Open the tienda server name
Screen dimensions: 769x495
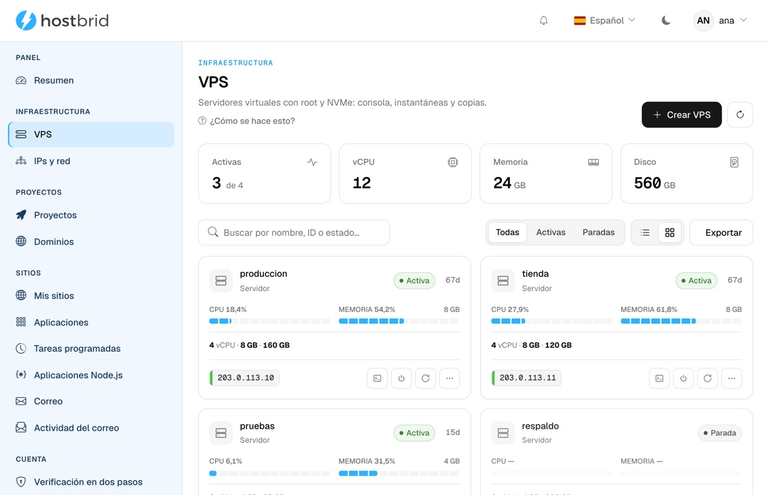click(535, 274)
